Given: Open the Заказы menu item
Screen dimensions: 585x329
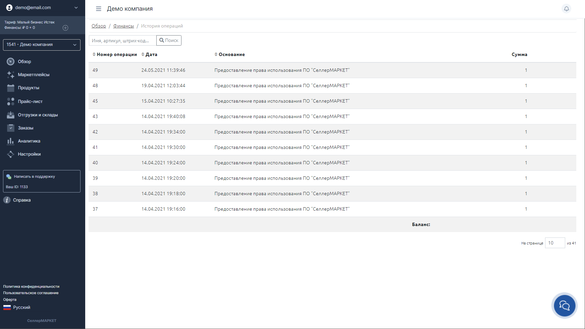Looking at the screenshot, I should point(25,128).
